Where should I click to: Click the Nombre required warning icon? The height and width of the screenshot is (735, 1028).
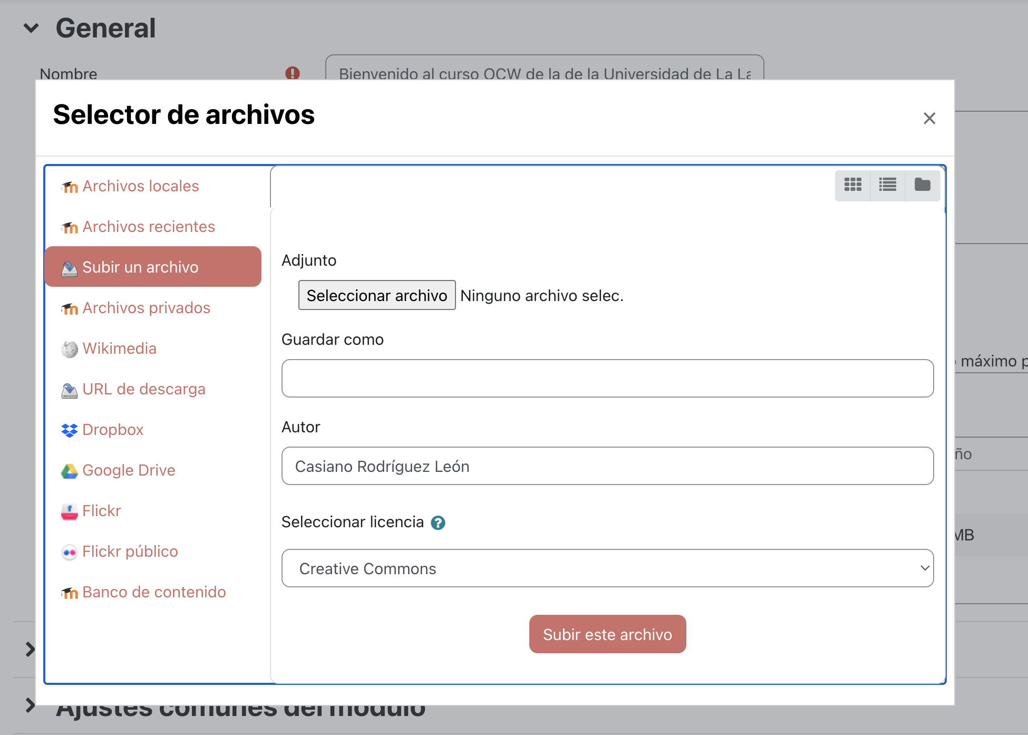tap(293, 73)
